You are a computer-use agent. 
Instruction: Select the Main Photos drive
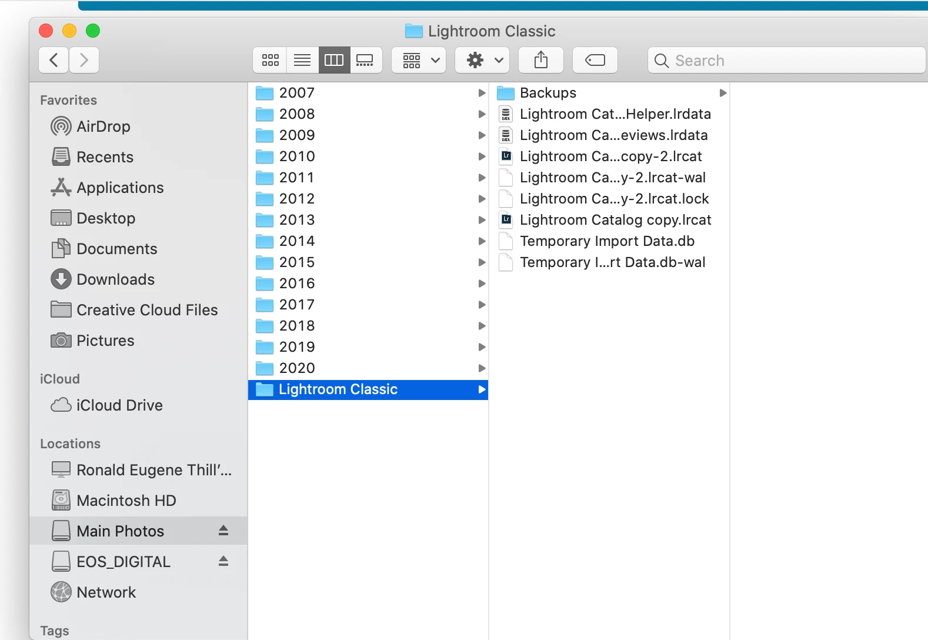[138, 531]
